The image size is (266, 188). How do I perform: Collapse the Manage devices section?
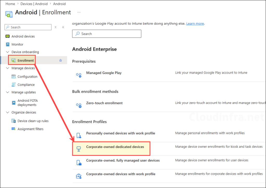click(8, 68)
